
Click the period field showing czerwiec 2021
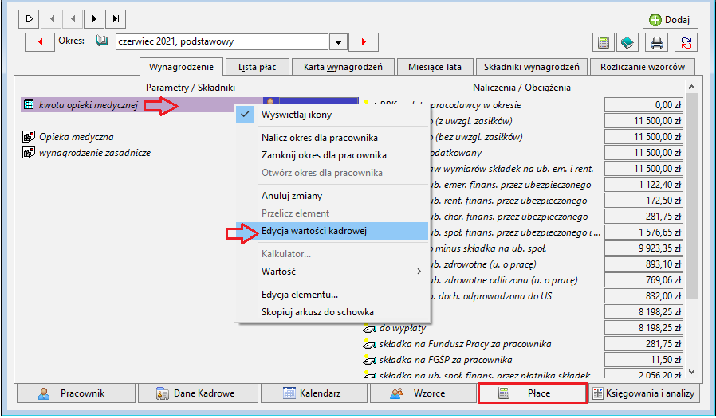[222, 42]
